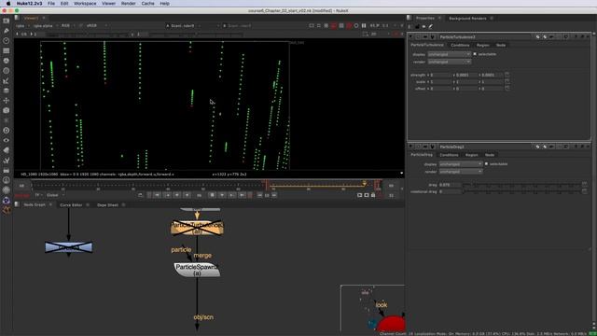This screenshot has height=336, width=597.
Task: Click the play backward button
Action: click(187, 195)
